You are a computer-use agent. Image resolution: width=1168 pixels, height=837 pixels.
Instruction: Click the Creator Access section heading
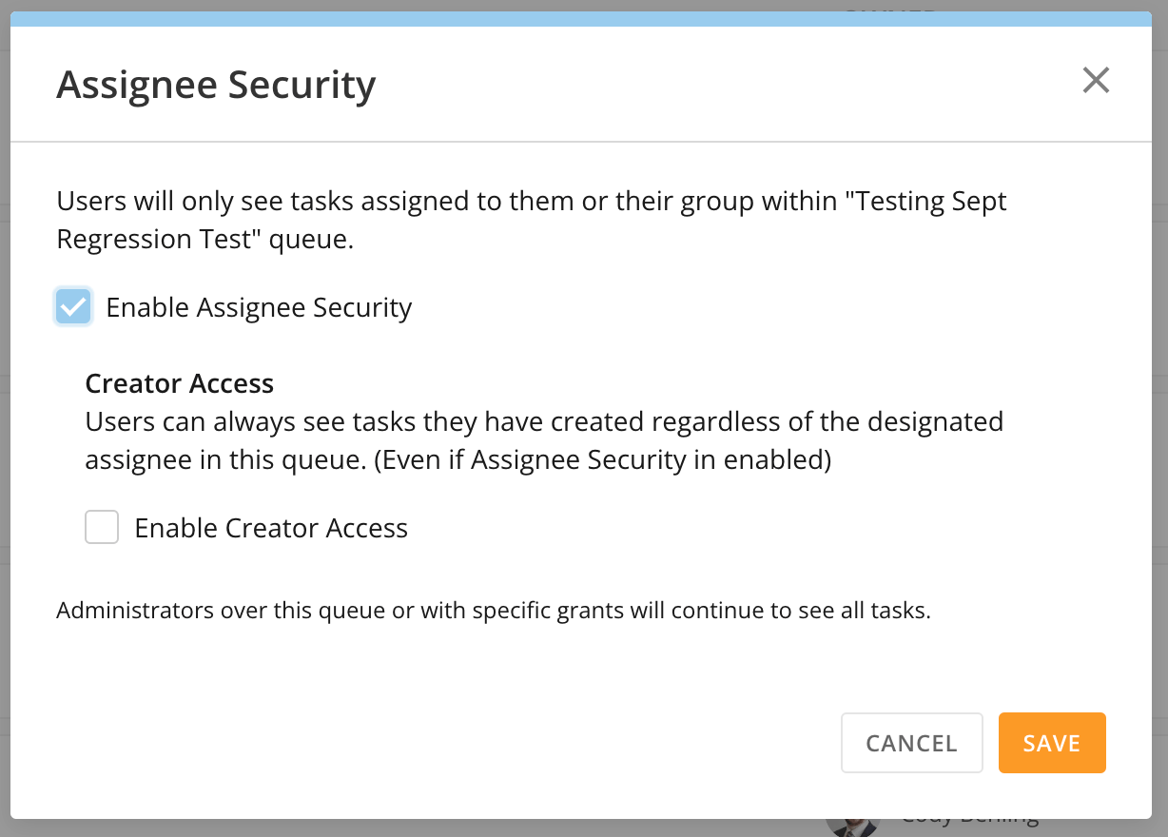point(180,383)
